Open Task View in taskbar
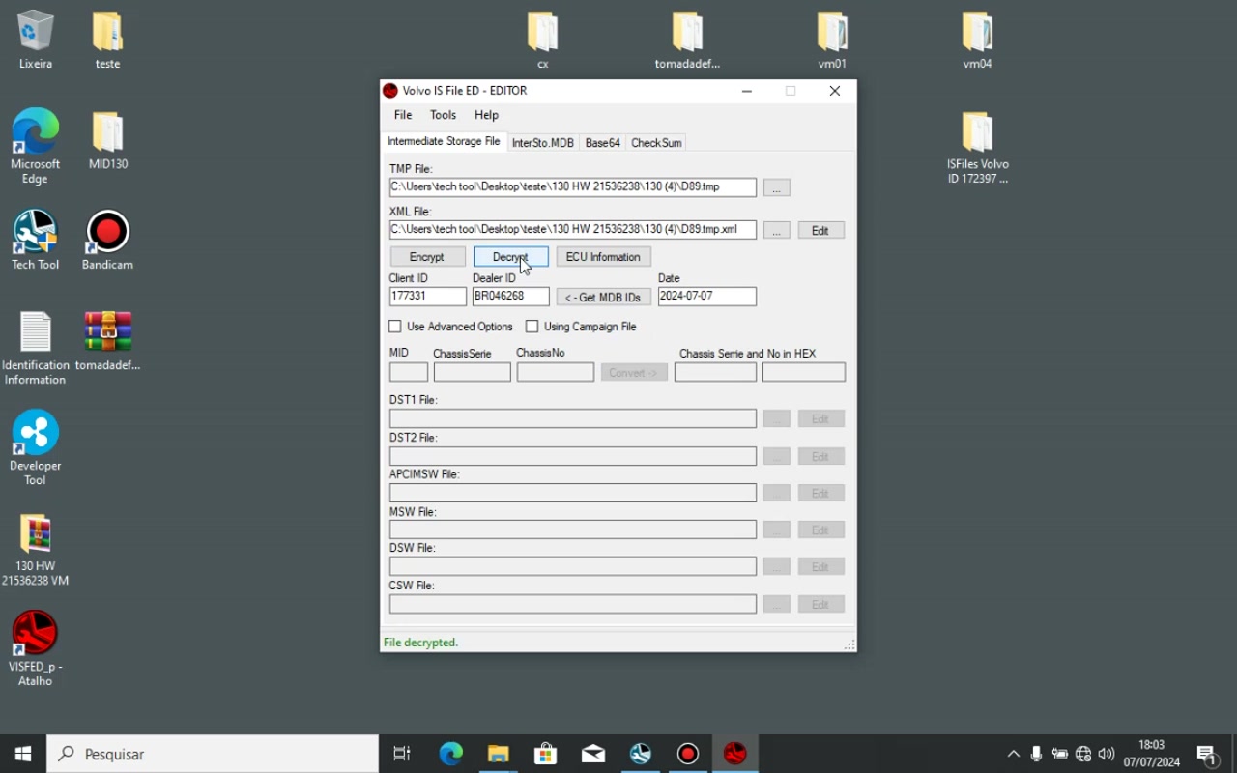Image resolution: width=1237 pixels, height=773 pixels. pyautogui.click(x=402, y=754)
